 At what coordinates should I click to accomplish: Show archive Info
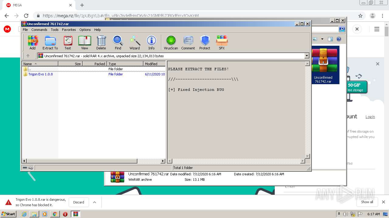[151, 42]
